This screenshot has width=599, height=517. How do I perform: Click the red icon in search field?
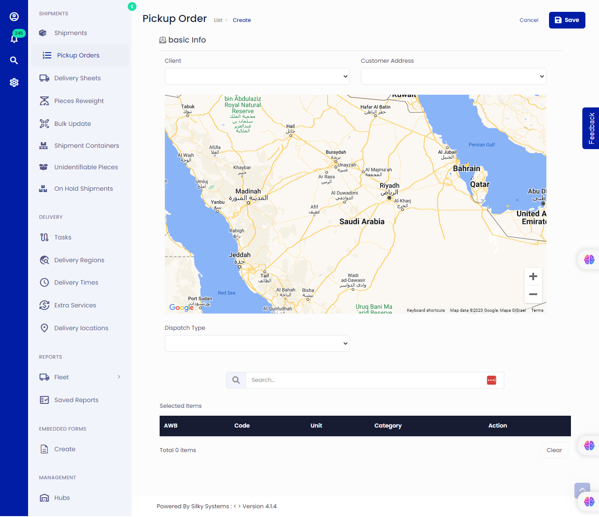(491, 380)
